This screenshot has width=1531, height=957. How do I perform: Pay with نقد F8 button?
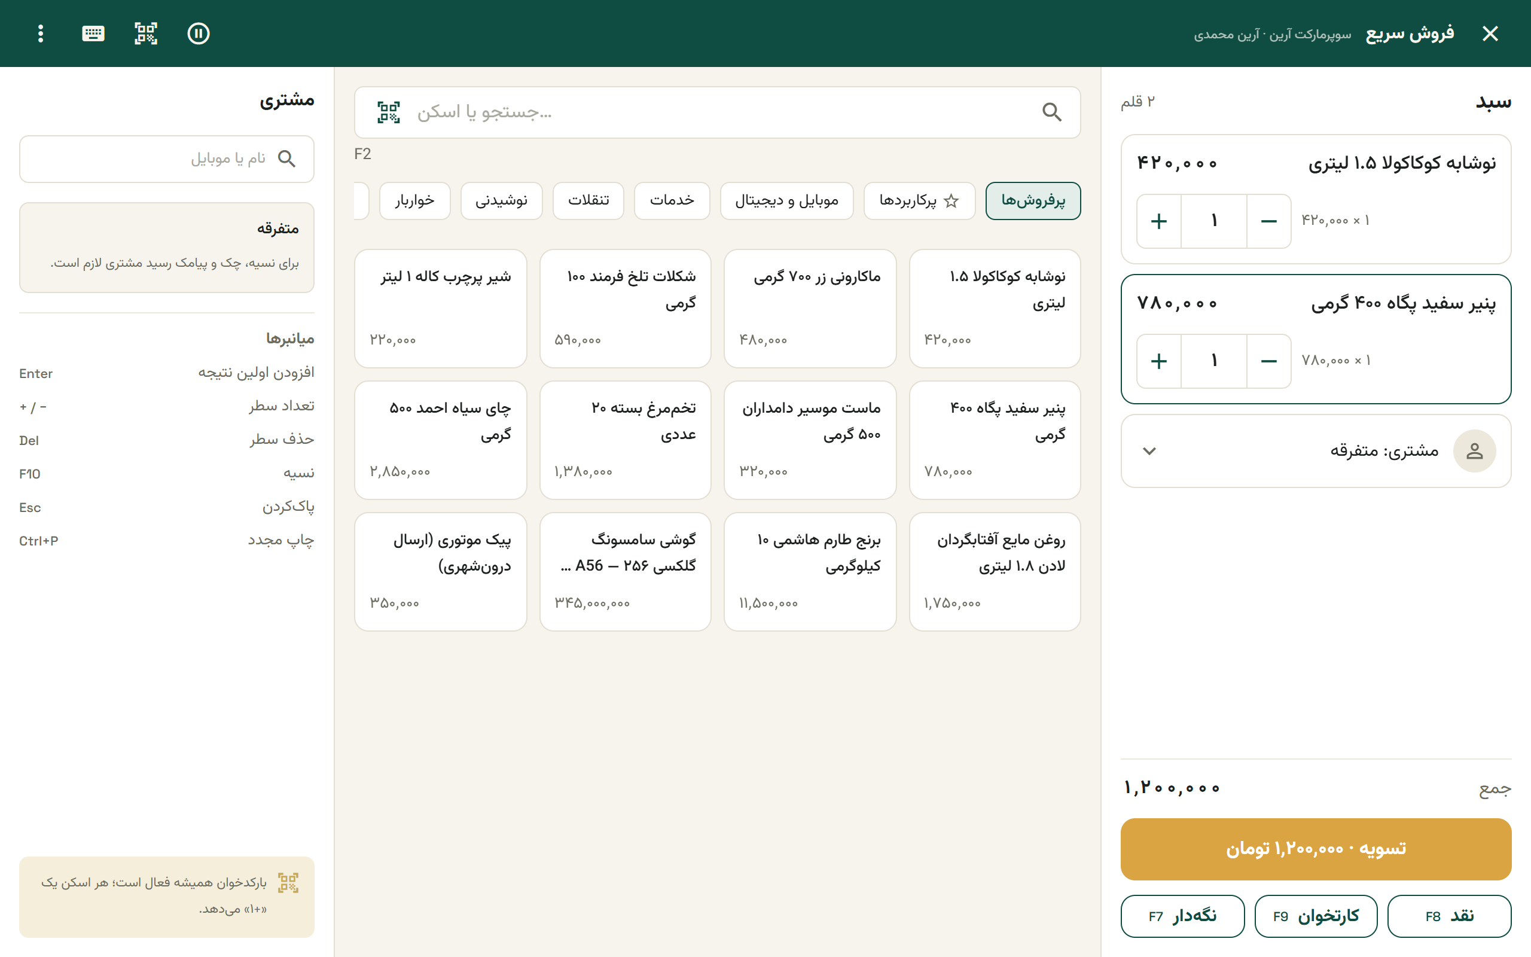[1448, 916]
